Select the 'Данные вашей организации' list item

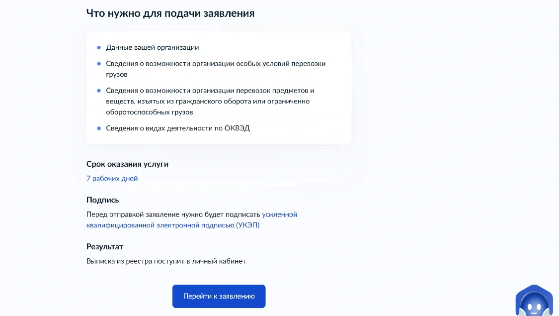tap(153, 48)
